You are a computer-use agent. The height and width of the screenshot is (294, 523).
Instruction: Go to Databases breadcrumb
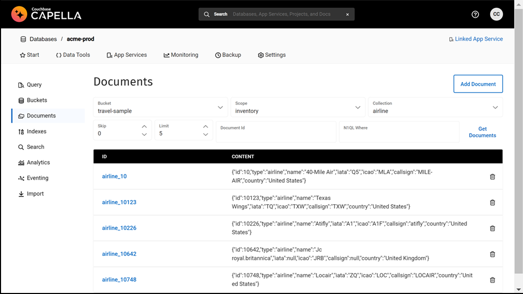43,39
